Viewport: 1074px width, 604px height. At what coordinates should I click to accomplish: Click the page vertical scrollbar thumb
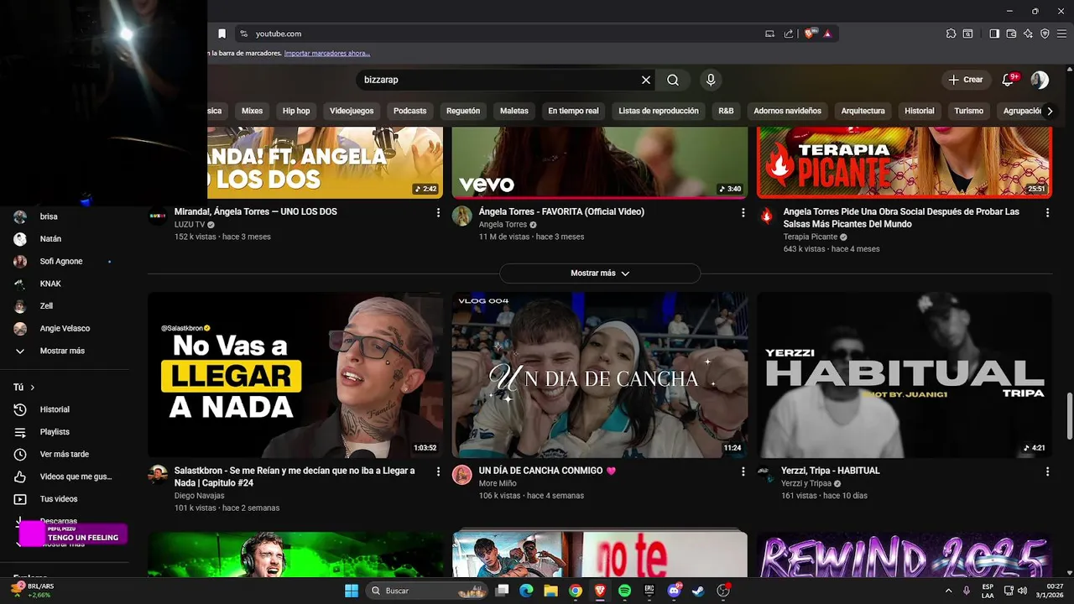pyautogui.click(x=1069, y=416)
